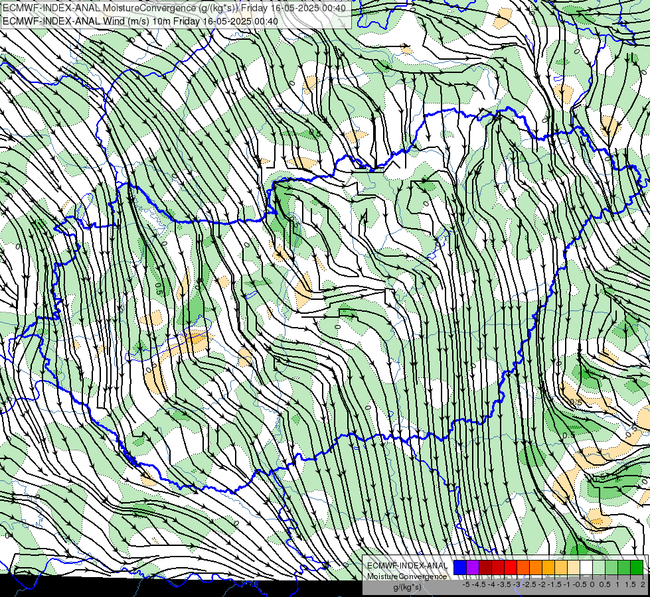This screenshot has height=597, width=650.
Task: Select the medium green swatch between 1 and 1.5
Action: click(x=624, y=567)
